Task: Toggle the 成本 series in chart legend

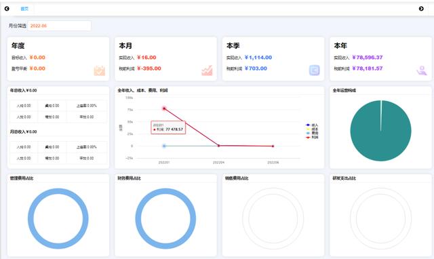Action: coord(312,129)
